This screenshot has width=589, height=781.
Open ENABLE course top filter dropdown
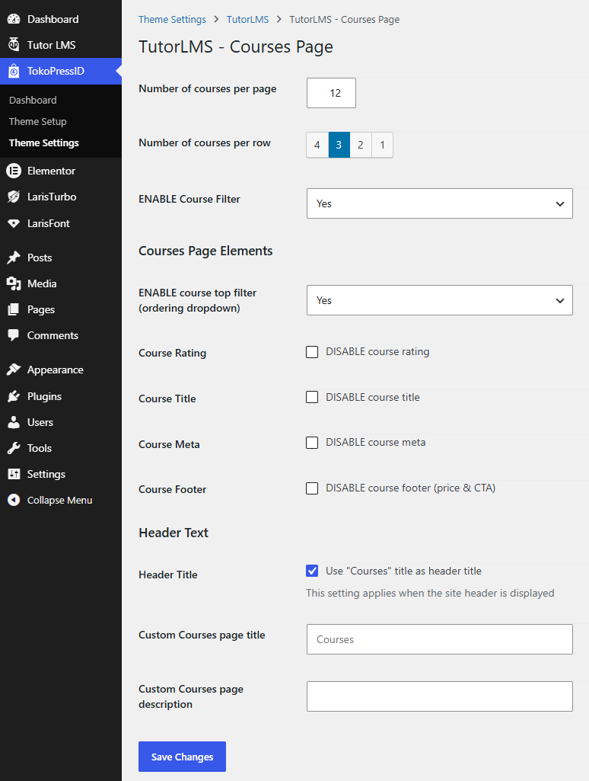[x=439, y=300]
